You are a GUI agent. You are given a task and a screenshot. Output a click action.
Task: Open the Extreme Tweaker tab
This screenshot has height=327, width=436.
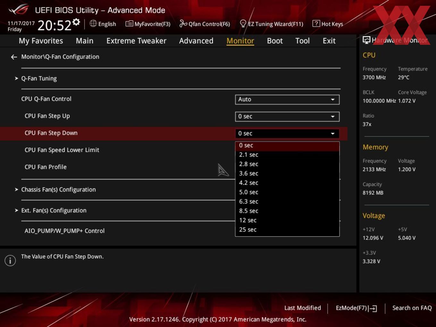coord(136,41)
